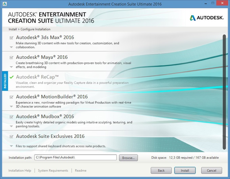Click the Autodesk app icon in title bar

point(4,4)
